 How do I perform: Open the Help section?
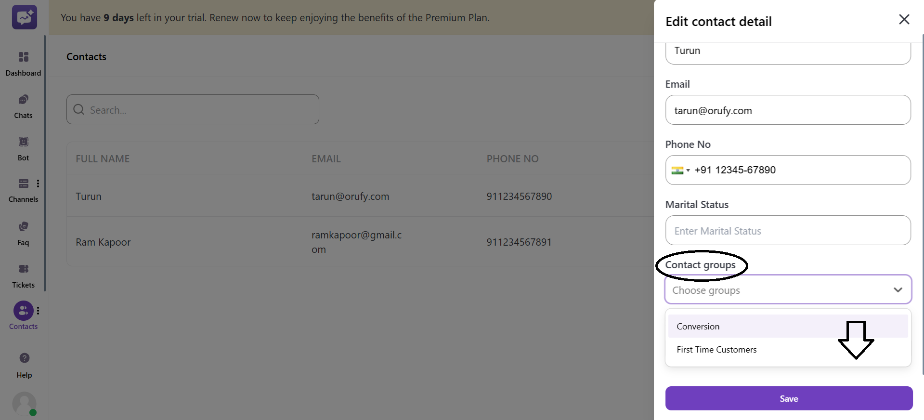point(23,364)
